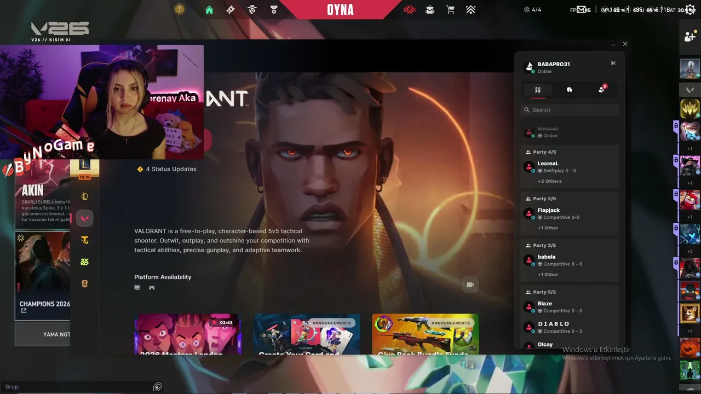701x394 pixels.
Task: Select friend LecreaL in social list
Action: click(570, 167)
